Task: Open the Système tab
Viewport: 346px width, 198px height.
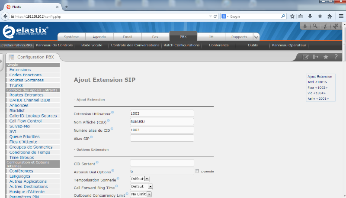Action: [x=71, y=37]
